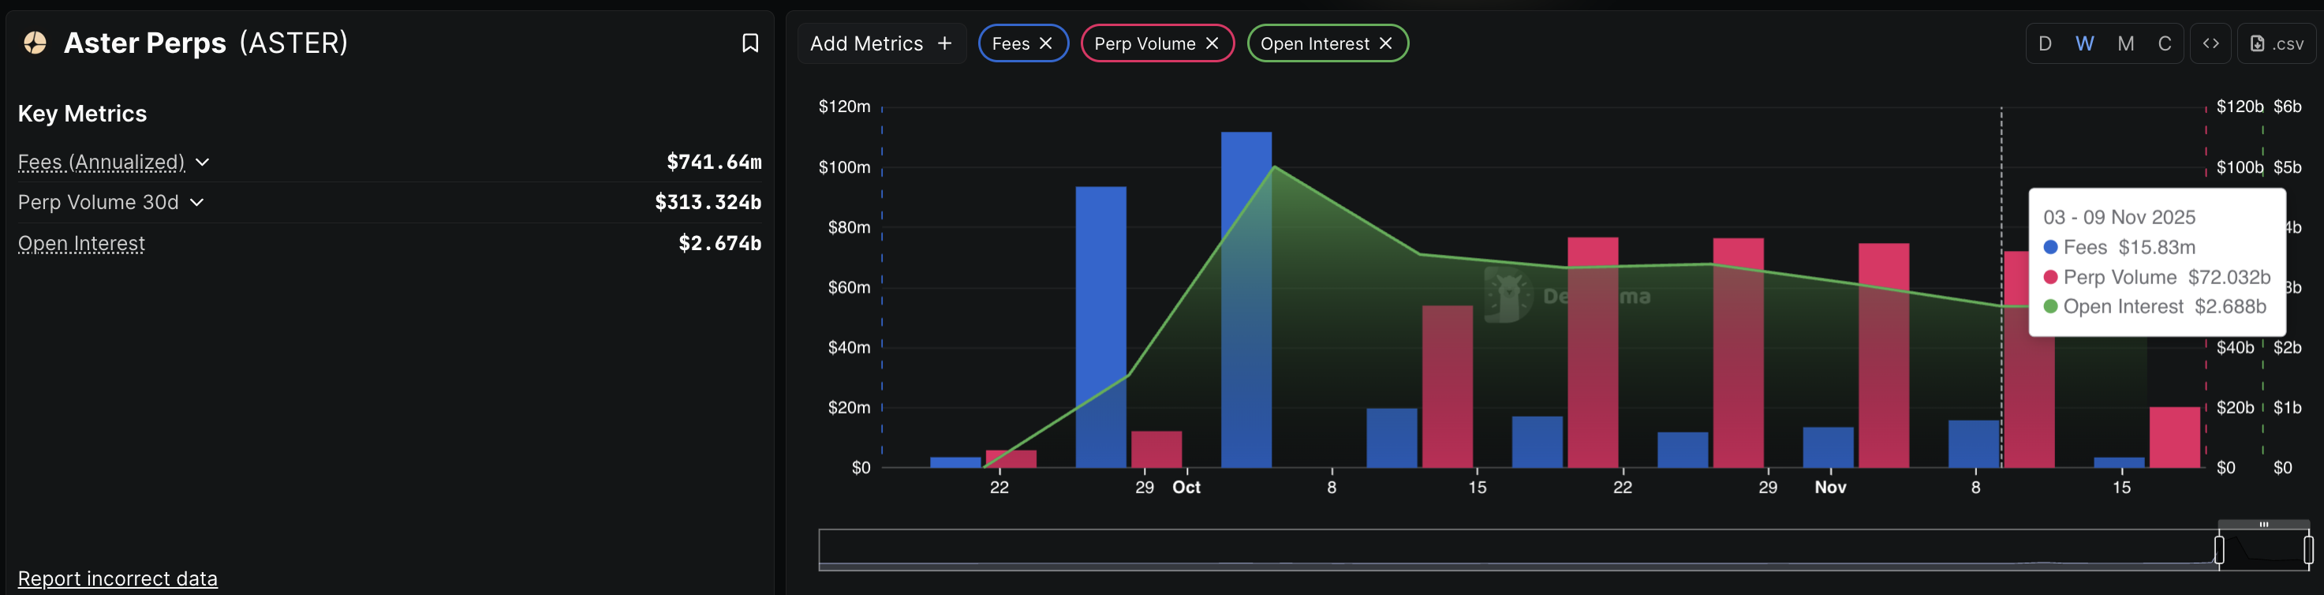
Task: Switch chart to monthly (M) view
Action: coord(2125,43)
